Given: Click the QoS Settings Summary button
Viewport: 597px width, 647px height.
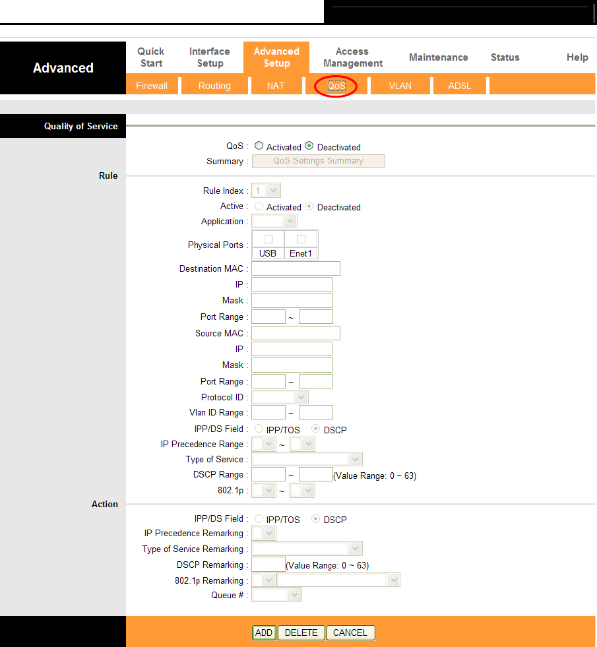Looking at the screenshot, I should point(318,161).
